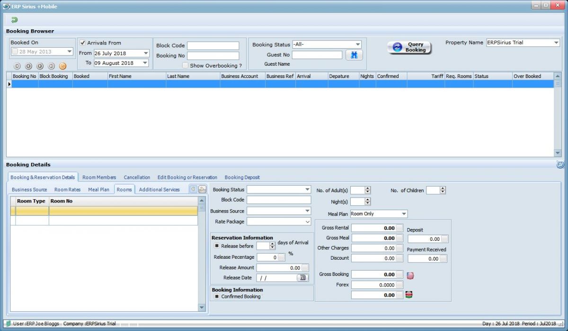Open the Arrivals To date dropdown
The width and height of the screenshot is (568, 331).
tap(146, 63)
